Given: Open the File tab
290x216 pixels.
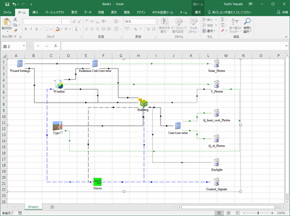Looking at the screenshot, I should (7, 12).
